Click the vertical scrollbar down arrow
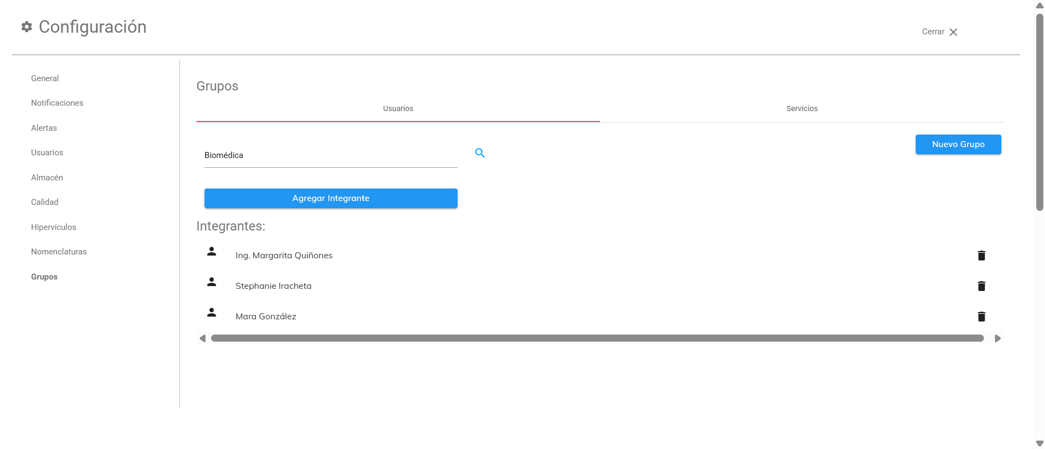Screen dimensions: 1045x449 [x=1040, y=444]
